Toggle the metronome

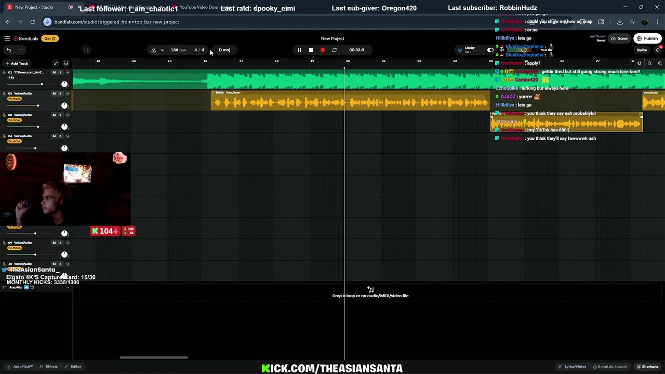[x=153, y=50]
